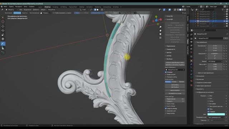229x129 pixels.
Task: Switch to the Modeling workspace tab
Action: (47, 7)
